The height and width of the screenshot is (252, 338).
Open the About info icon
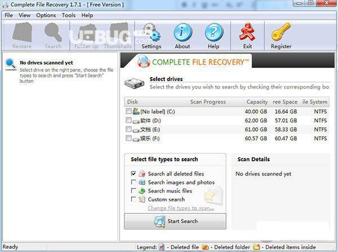[x=183, y=32]
